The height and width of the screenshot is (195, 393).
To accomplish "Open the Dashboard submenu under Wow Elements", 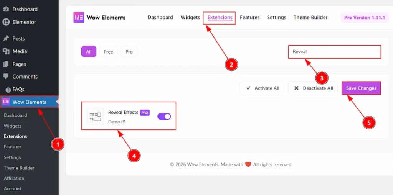I will [x=15, y=115].
